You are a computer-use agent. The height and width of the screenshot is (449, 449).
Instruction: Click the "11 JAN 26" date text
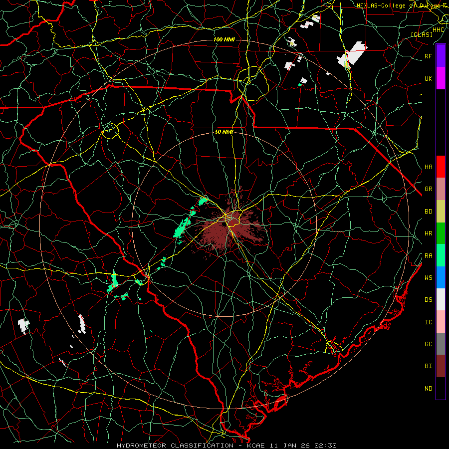[290, 446]
